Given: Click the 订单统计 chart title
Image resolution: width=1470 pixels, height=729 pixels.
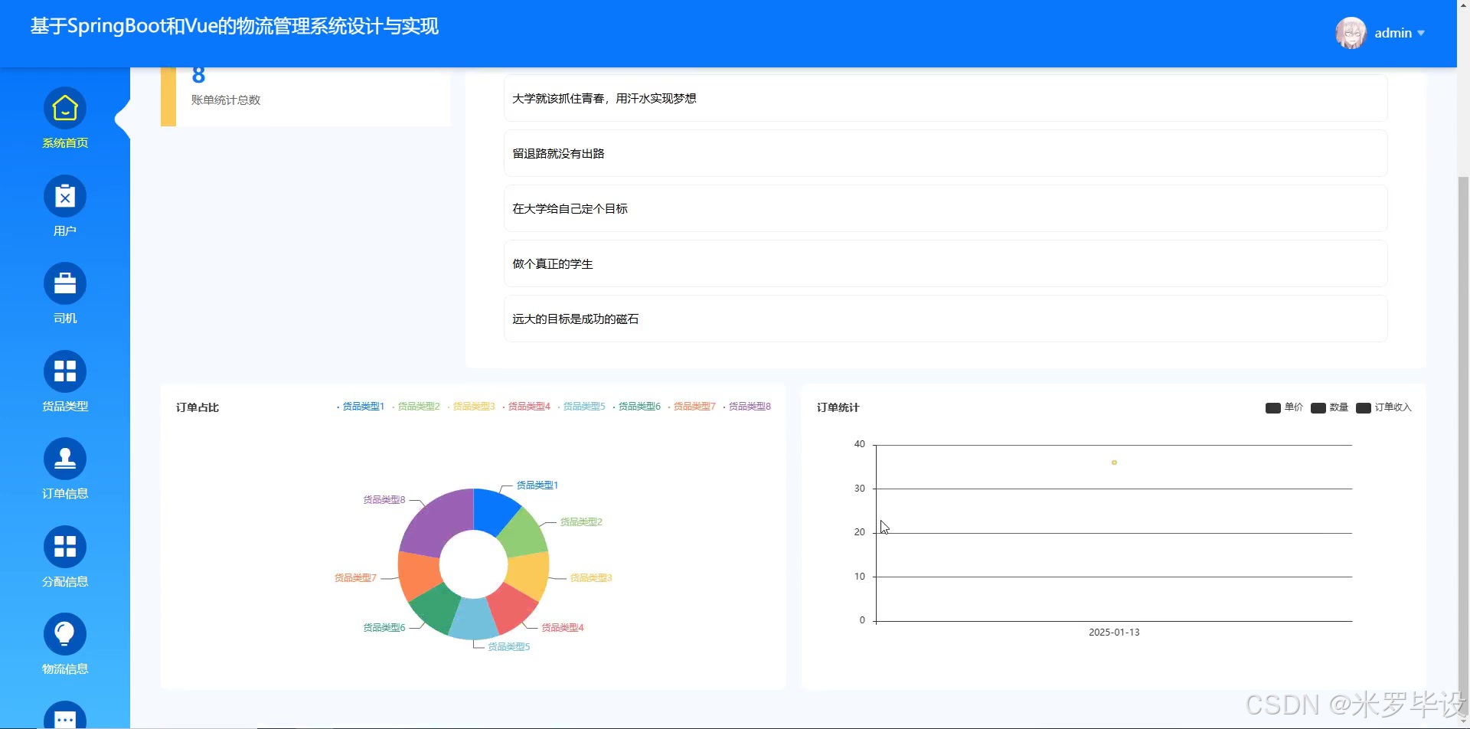Looking at the screenshot, I should [x=838, y=407].
